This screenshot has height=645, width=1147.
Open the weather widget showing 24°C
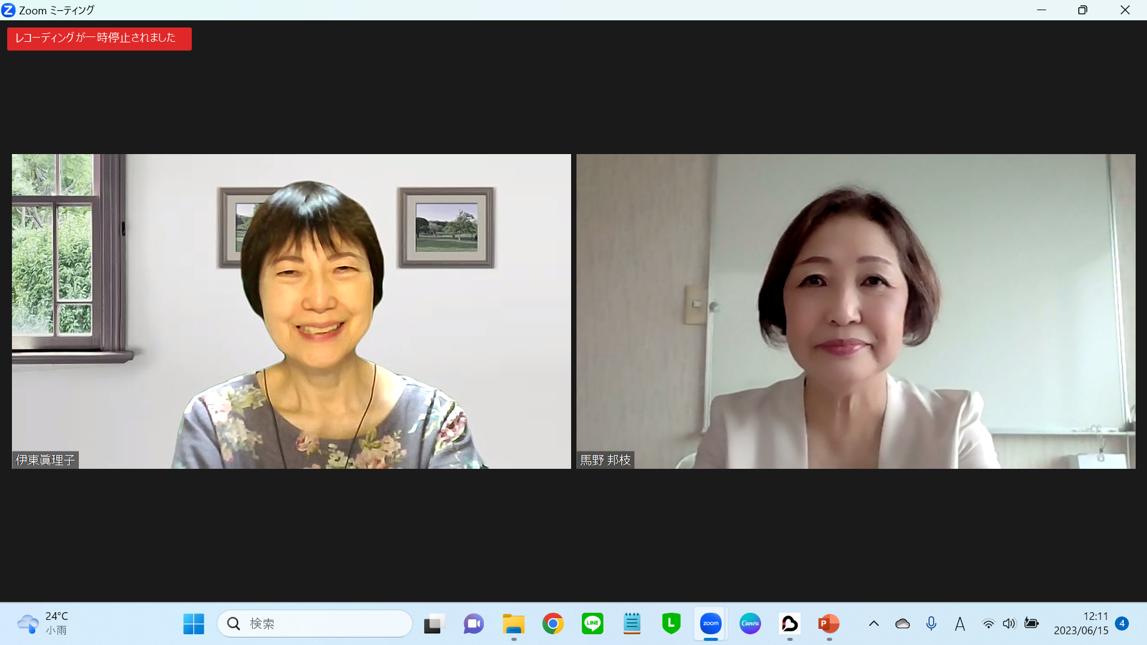coord(43,623)
